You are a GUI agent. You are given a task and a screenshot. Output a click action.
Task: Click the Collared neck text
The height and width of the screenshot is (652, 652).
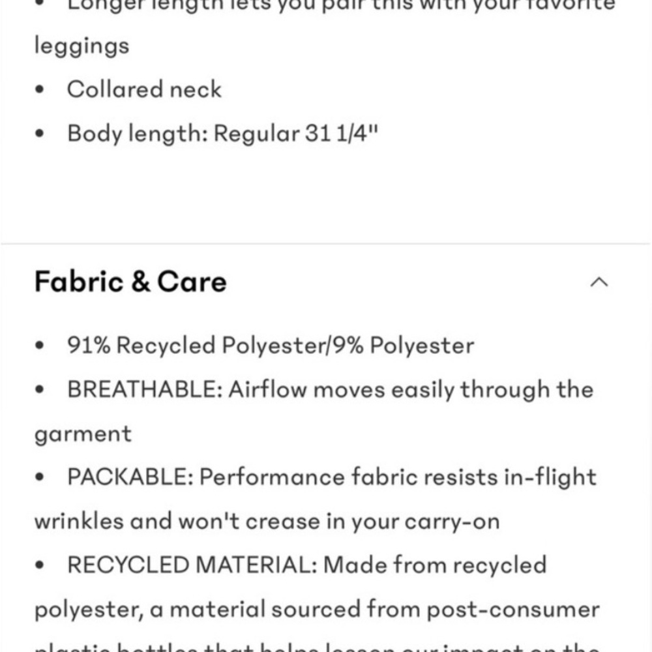click(144, 89)
